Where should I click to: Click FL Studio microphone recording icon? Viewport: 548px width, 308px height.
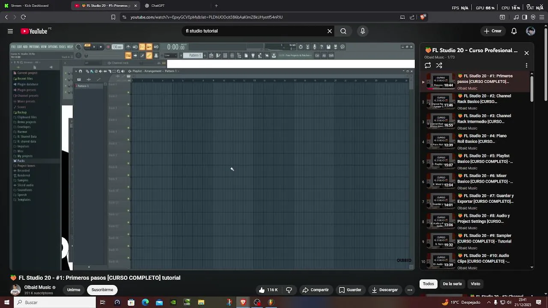(314, 47)
